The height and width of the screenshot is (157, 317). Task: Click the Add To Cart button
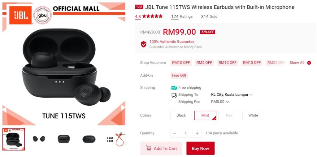tap(161, 148)
